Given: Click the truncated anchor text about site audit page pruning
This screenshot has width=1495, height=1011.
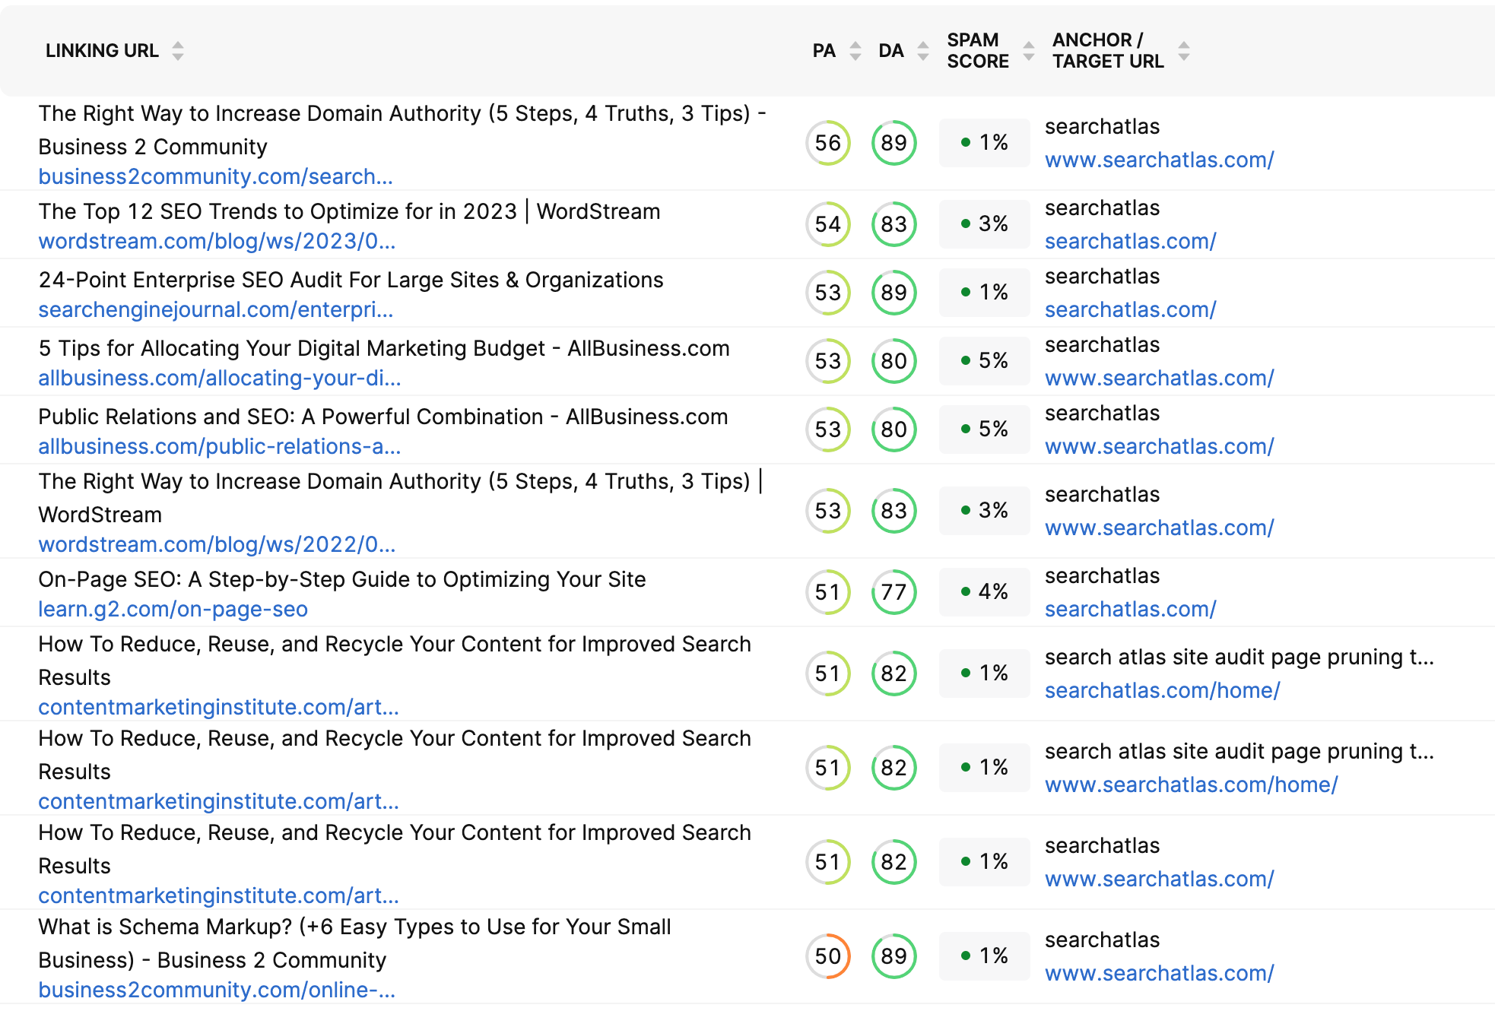Looking at the screenshot, I should 1239,657.
